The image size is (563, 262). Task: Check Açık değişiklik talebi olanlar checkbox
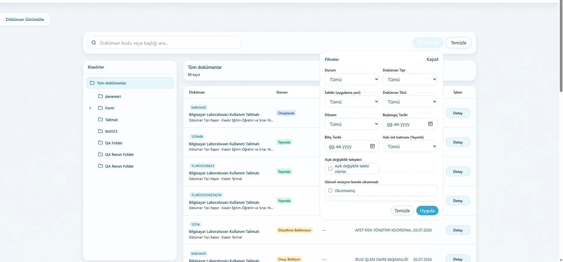pyautogui.click(x=330, y=169)
